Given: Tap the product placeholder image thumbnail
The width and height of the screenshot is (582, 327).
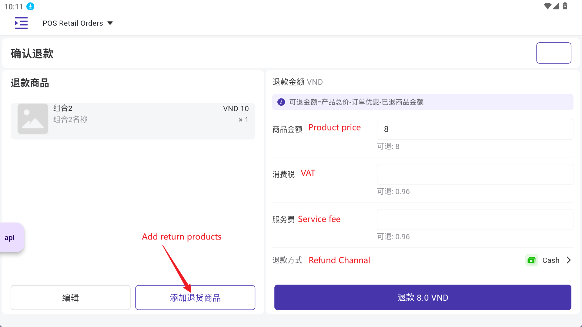Looking at the screenshot, I should tap(33, 119).
